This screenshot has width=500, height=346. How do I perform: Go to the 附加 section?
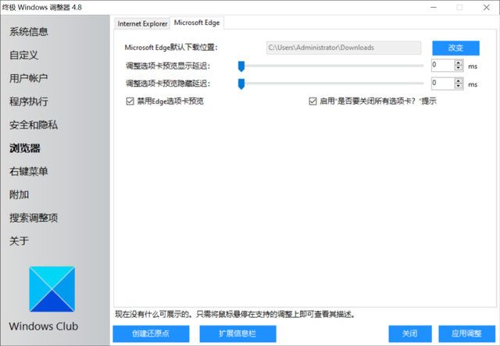(x=19, y=194)
